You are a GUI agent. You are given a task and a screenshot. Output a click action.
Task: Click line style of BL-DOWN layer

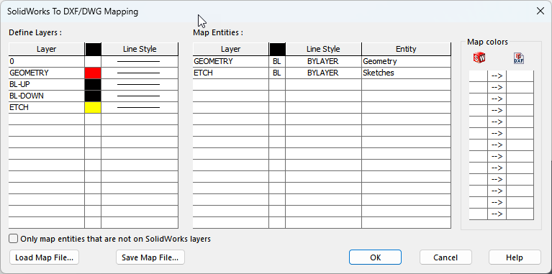point(140,96)
